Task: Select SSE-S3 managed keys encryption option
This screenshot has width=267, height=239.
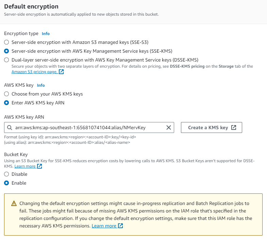Action: tap(6, 42)
